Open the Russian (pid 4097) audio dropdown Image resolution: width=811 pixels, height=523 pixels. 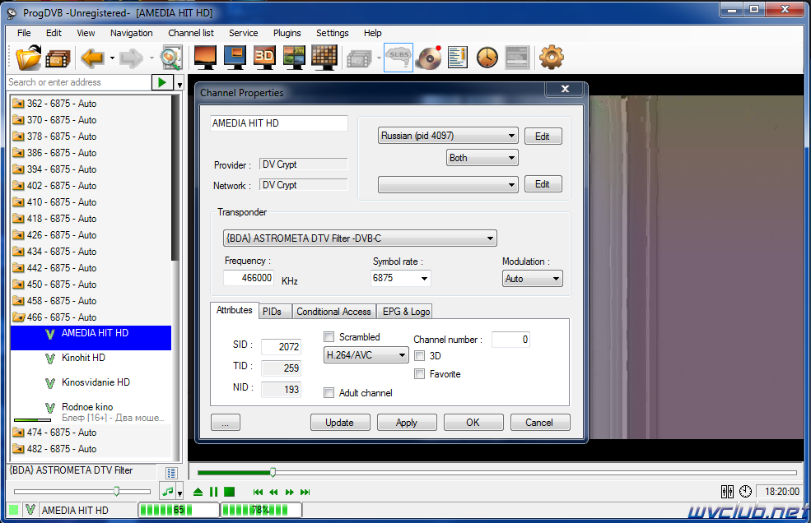coord(448,136)
